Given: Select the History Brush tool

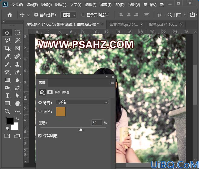Looking at the screenshot, I should tap(7, 72).
